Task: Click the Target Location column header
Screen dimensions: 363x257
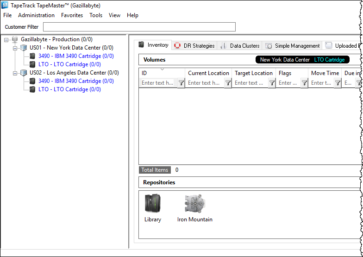Action: pyautogui.click(x=254, y=73)
